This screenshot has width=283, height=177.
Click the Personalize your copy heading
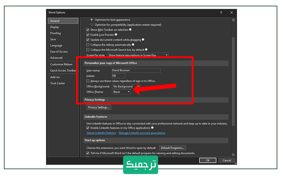tap(111, 63)
